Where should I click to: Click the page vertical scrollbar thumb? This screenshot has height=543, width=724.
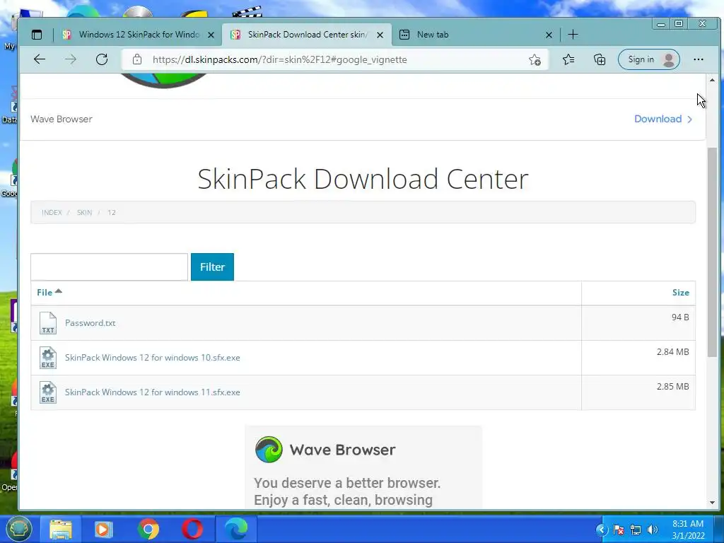(x=713, y=252)
